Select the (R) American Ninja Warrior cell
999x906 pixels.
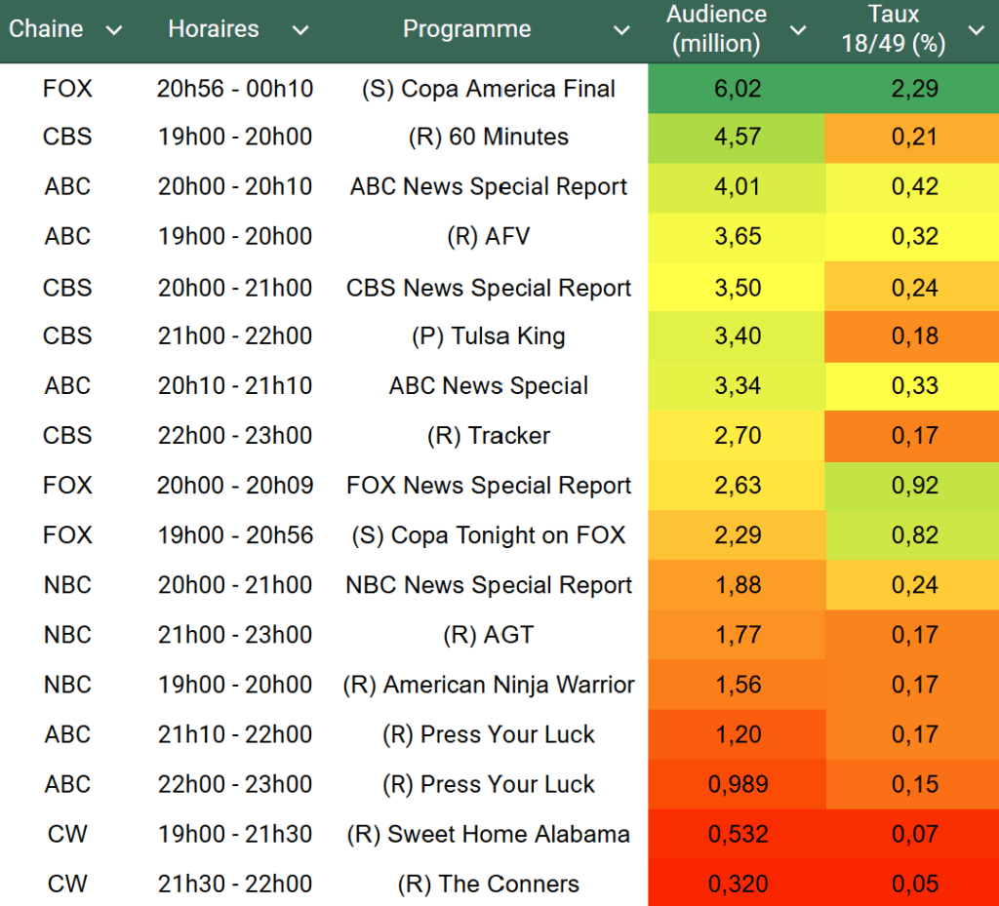tap(488, 685)
